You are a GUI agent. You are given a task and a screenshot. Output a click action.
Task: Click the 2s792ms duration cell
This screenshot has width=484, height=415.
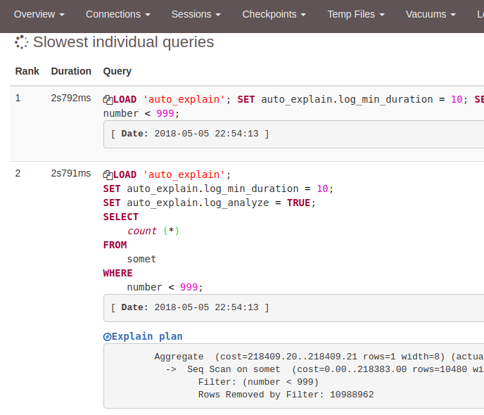click(71, 98)
